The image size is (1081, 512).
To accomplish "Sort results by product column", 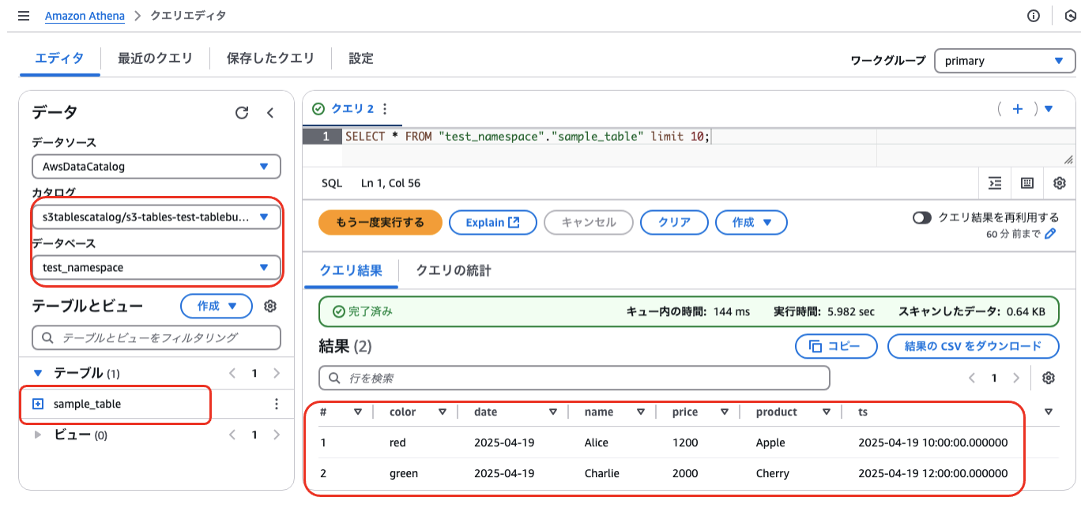I will click(x=827, y=412).
